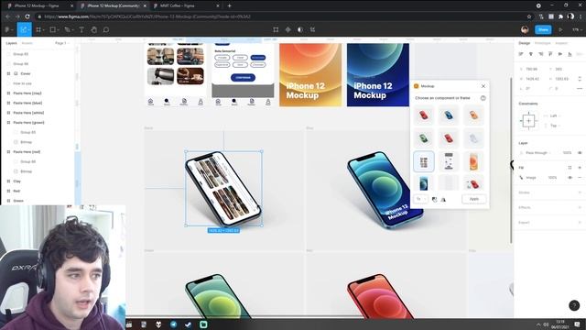Image resolution: width=586 pixels, height=330 pixels.
Task: Expand the Effects section plus
Action: pyautogui.click(x=580, y=207)
